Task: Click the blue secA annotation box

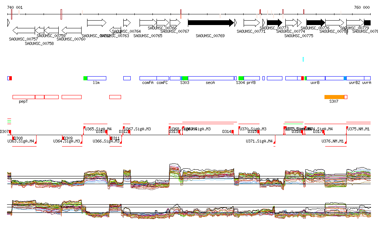Action: (211, 78)
